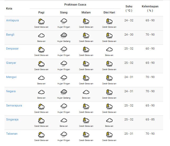Click Tabanan Dini Hari moon cloud icon
Viewport: 170px width, 146px height.
(109, 135)
